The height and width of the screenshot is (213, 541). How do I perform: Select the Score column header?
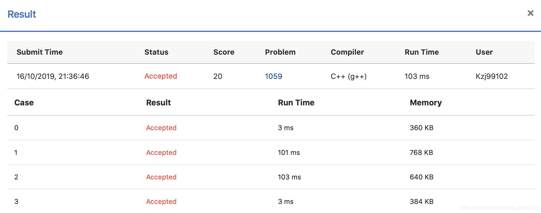[x=224, y=52]
